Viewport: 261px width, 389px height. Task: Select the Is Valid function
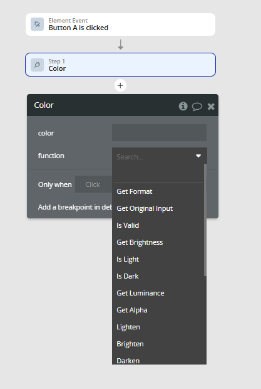[128, 225]
